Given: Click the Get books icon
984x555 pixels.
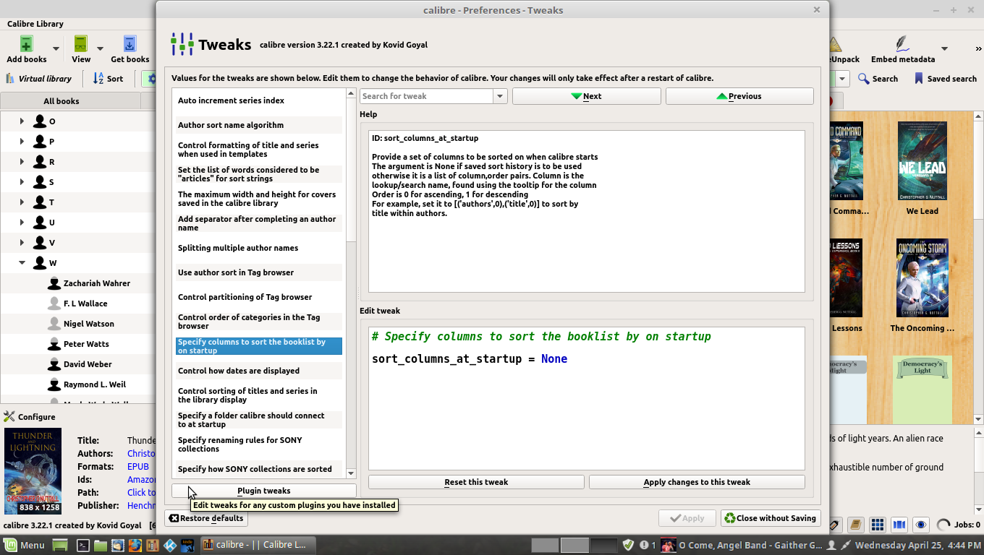Looking at the screenshot, I should [x=130, y=43].
